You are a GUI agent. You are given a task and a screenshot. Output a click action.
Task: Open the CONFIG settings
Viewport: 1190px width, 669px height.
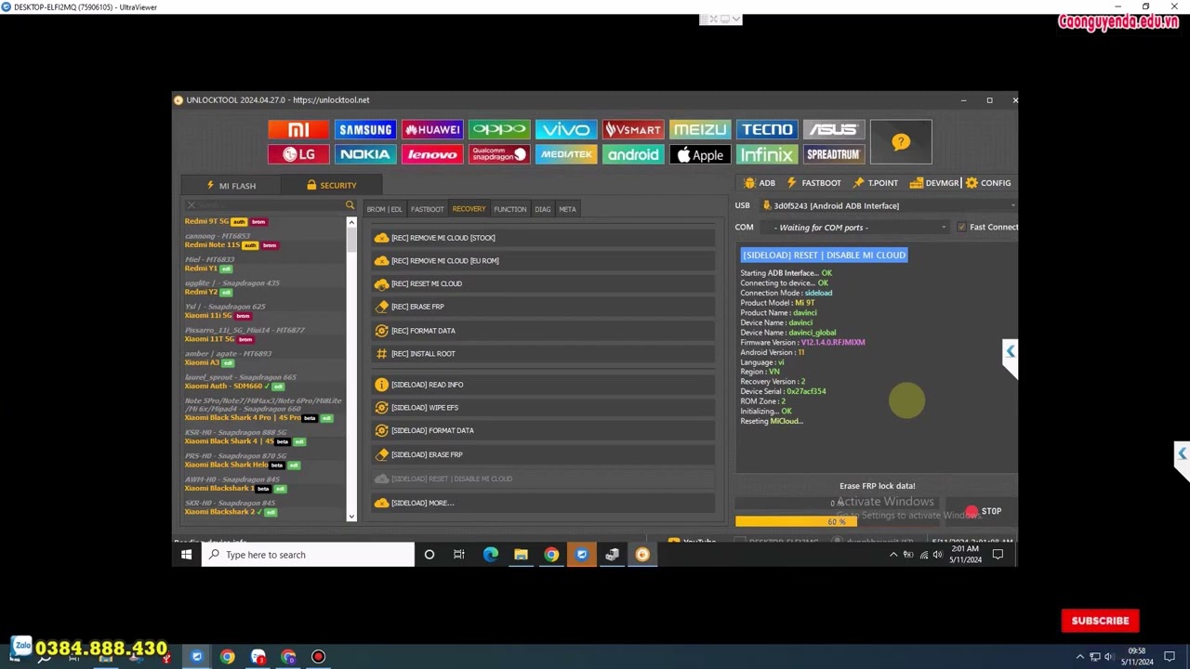point(987,183)
